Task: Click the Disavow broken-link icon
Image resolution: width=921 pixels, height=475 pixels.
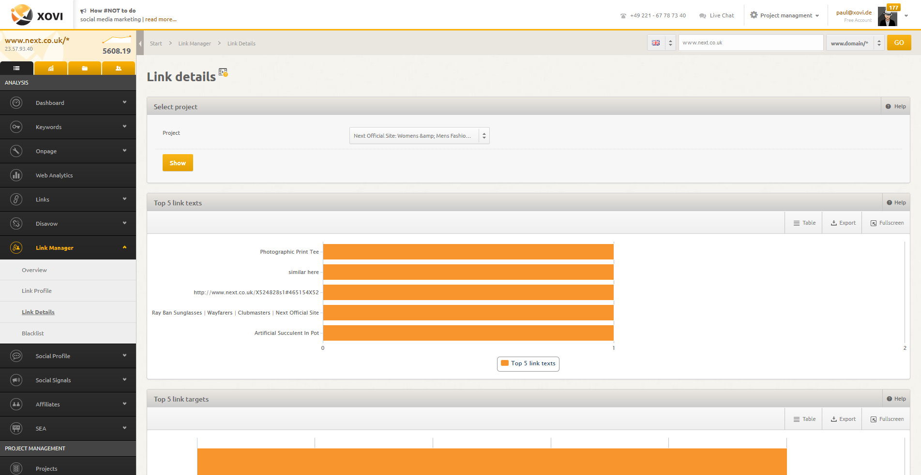Action: tap(16, 224)
